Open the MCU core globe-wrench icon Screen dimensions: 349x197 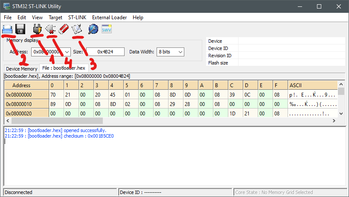(93, 29)
